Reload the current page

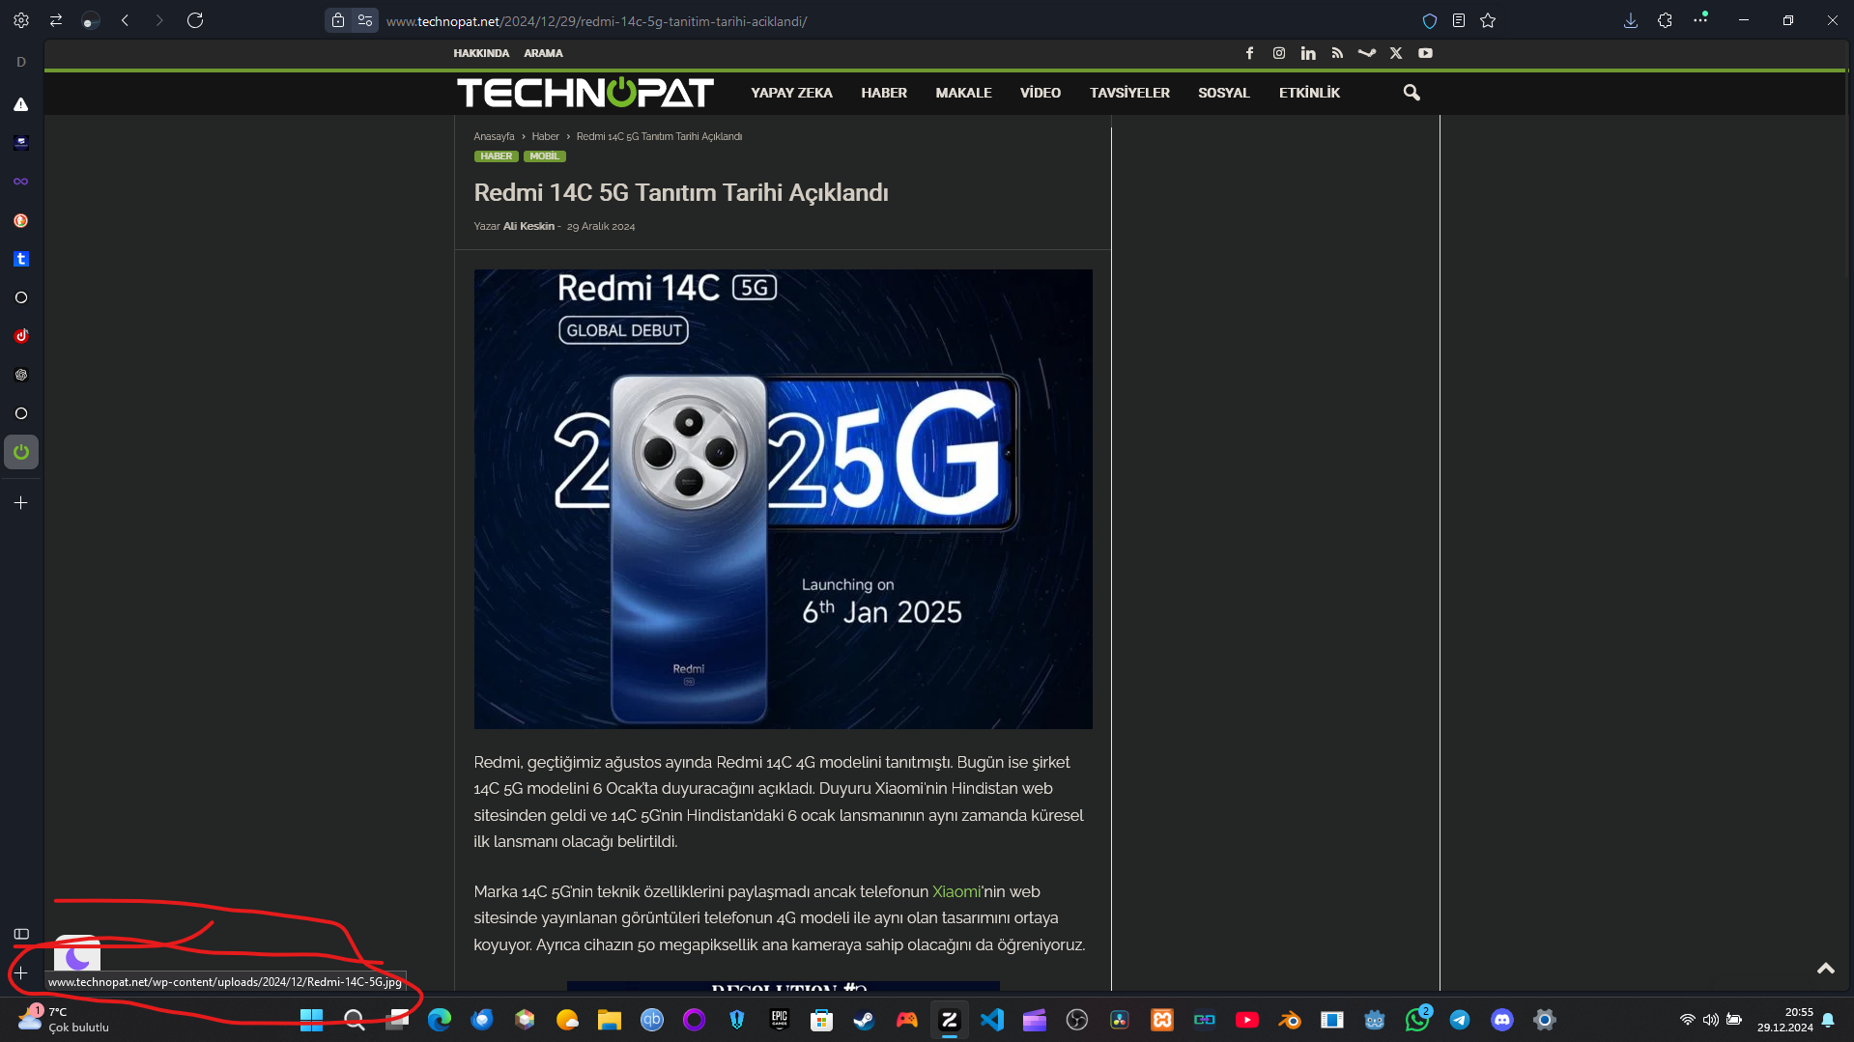[x=195, y=20]
